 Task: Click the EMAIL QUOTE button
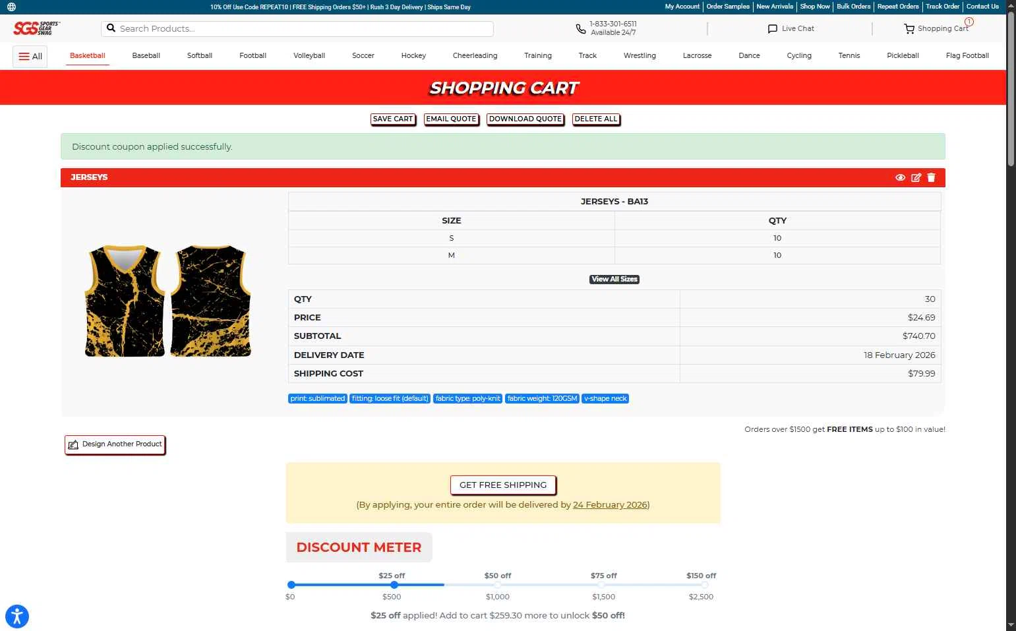(x=451, y=119)
